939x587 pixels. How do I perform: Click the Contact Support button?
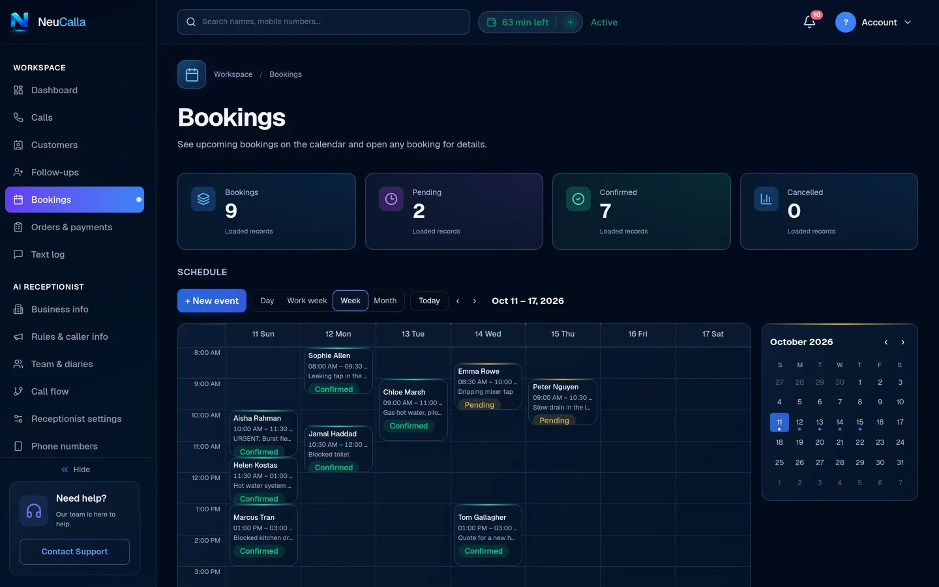pyautogui.click(x=74, y=552)
